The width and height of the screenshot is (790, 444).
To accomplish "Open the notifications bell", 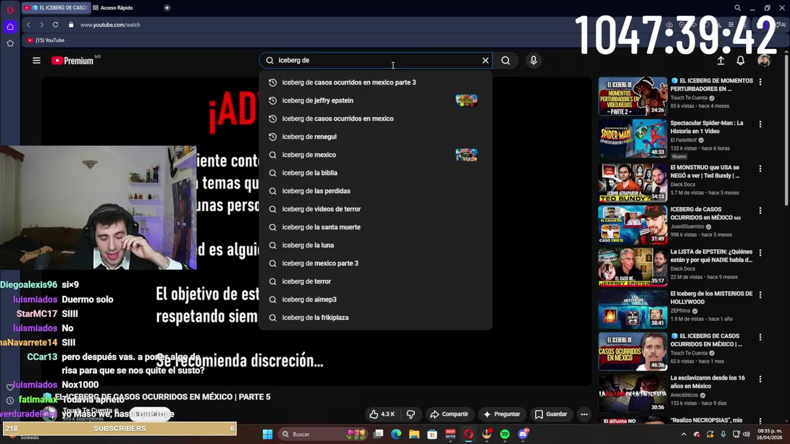I will pyautogui.click(x=740, y=60).
